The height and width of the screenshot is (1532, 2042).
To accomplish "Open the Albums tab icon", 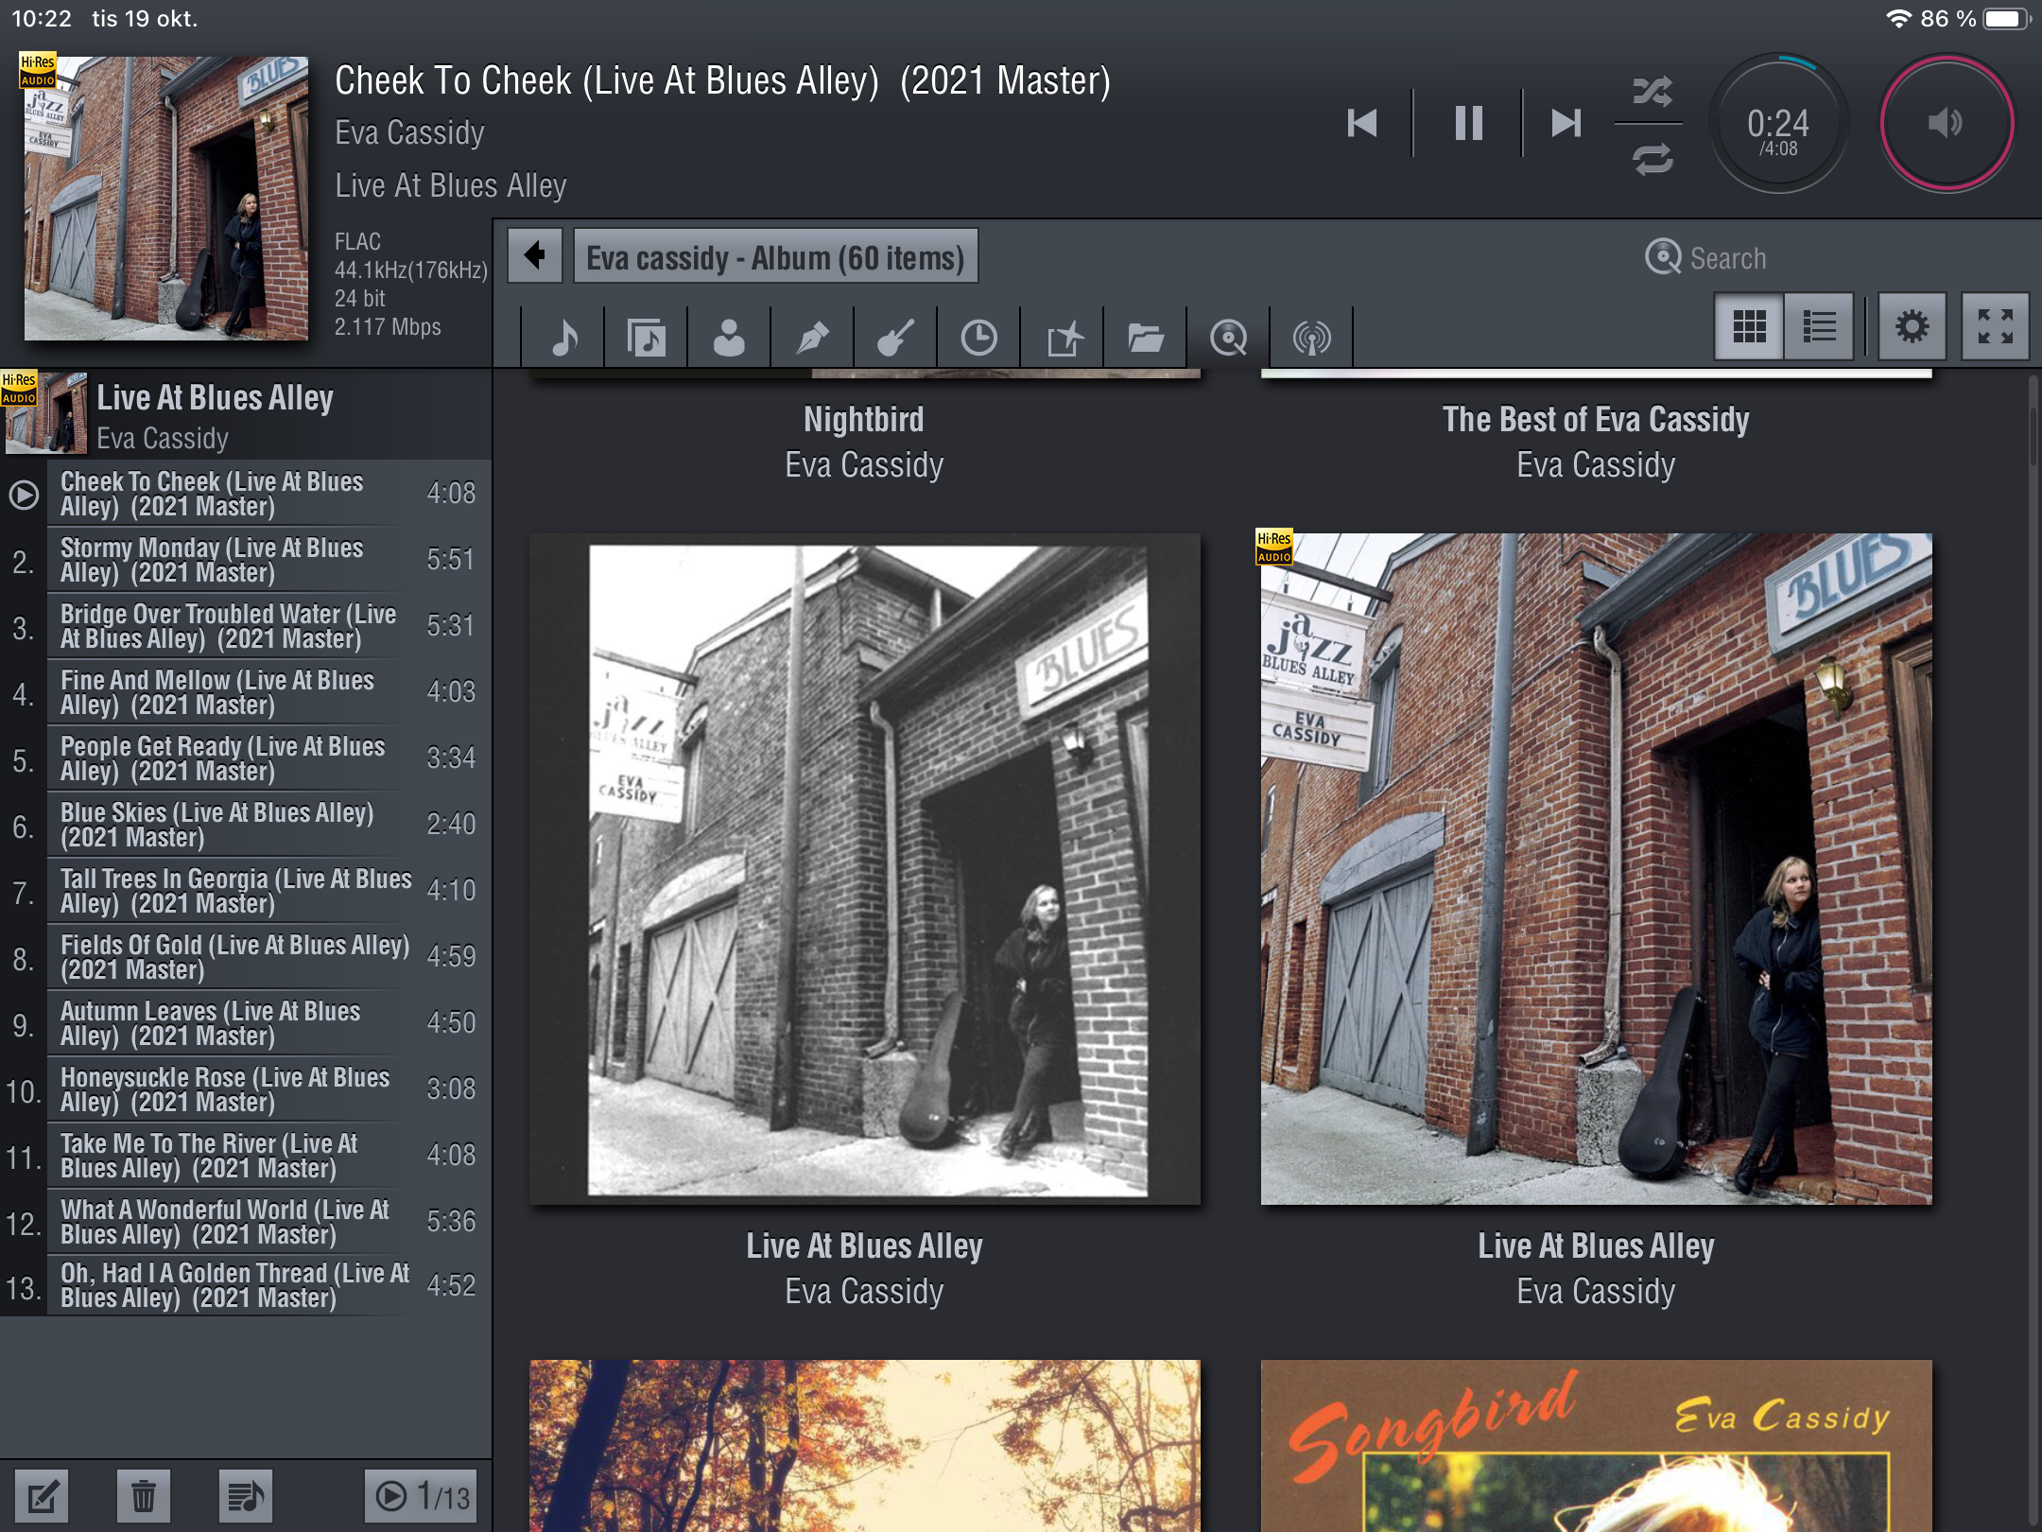I will tap(647, 337).
